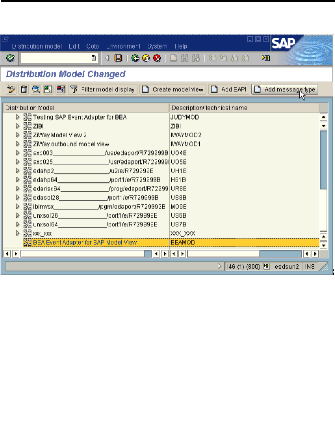335x435 pixels.
Task: Click esdsun2 server name in status bar
Action: (287, 266)
